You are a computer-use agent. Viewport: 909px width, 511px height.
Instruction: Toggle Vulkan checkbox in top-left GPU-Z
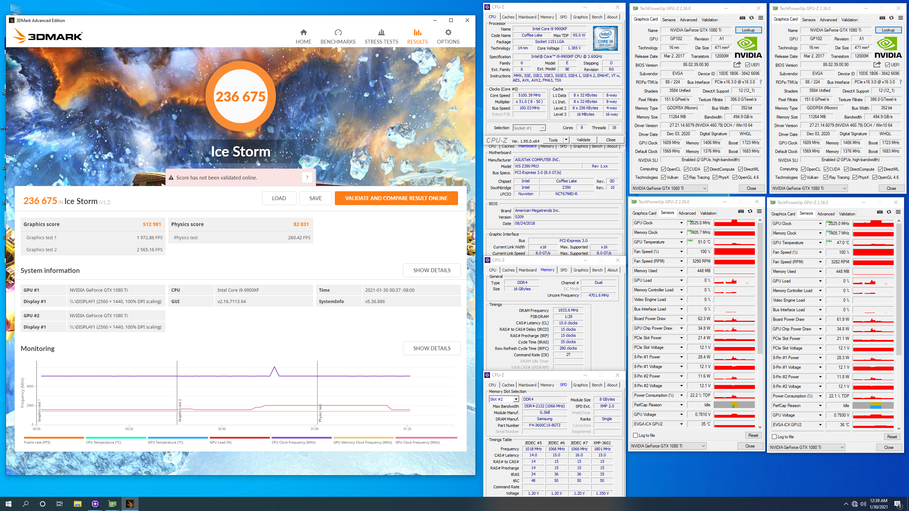[663, 177]
